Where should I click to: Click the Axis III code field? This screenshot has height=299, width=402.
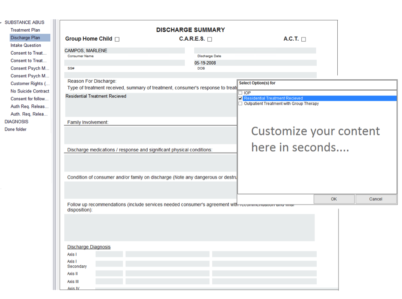[x=109, y=281]
